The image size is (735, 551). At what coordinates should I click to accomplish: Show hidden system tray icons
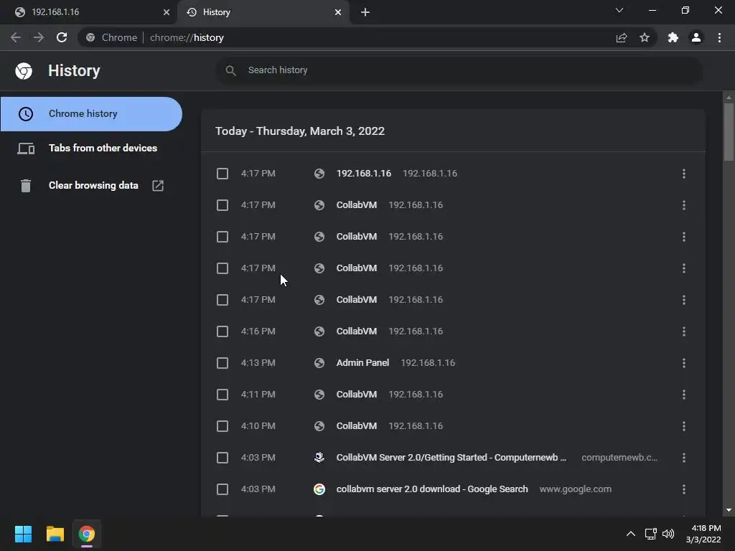pyautogui.click(x=631, y=534)
